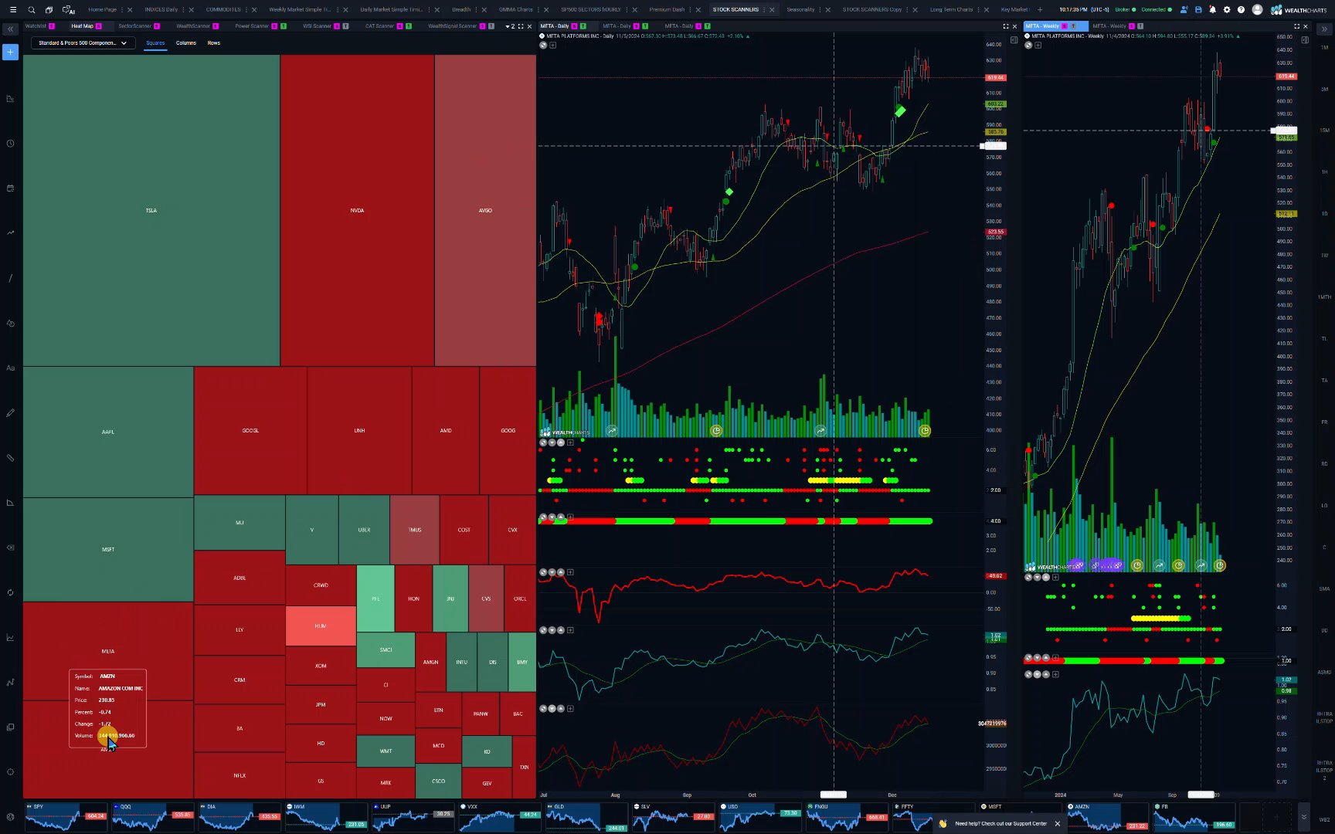This screenshot has width=1335, height=834.
Task: Toggle the 1M timeframe in right sidebar
Action: [x=1324, y=47]
